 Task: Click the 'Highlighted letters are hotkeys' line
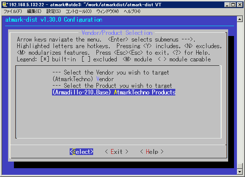[x=119, y=46]
